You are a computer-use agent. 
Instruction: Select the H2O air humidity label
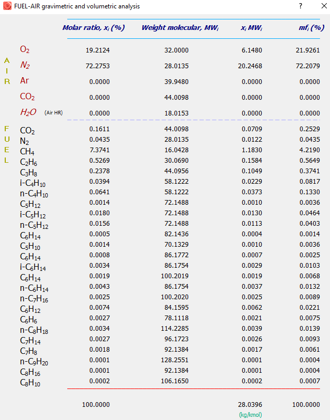28,112
